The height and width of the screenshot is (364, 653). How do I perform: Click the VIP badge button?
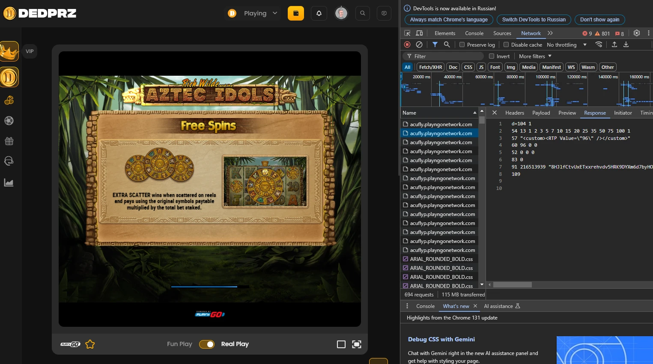coord(30,51)
